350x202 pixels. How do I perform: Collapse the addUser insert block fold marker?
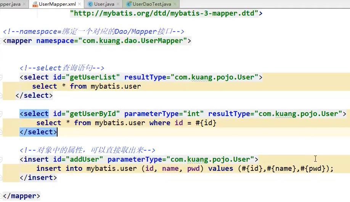point(1,159)
